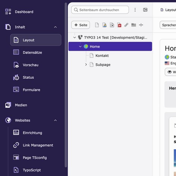
Task: Click the Status info icon
Action: click(x=16, y=77)
